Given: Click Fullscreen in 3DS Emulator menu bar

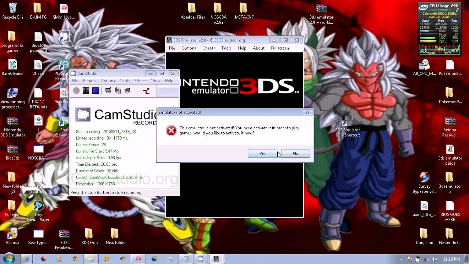Looking at the screenshot, I should click(x=280, y=48).
